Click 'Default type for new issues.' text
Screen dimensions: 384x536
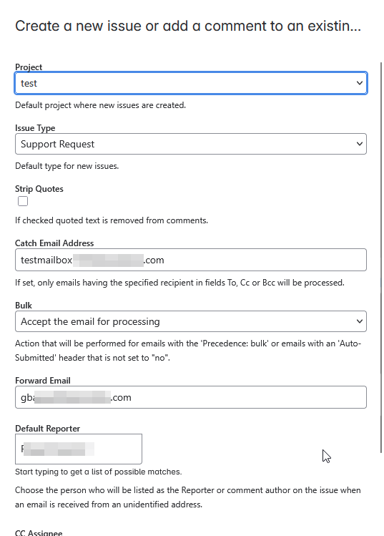pyautogui.click(x=67, y=166)
